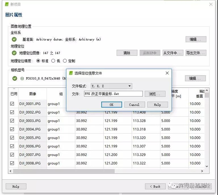
Task: Click the horizontal scrollbar right arrow
Action: (202, 171)
